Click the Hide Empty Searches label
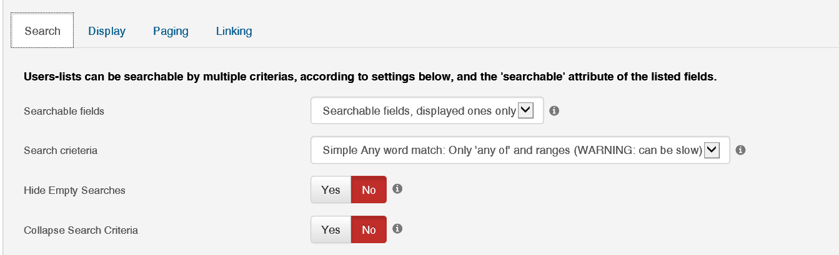 click(74, 190)
